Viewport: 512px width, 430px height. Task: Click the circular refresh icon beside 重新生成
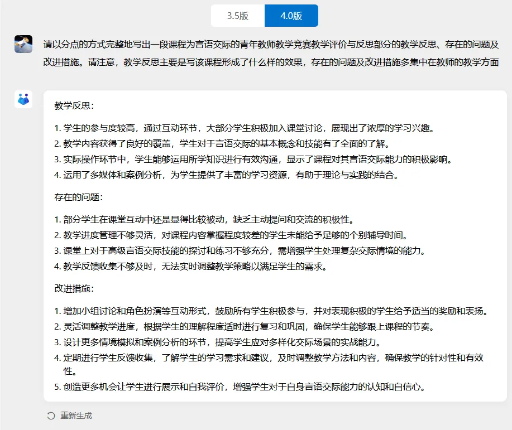click(x=51, y=415)
